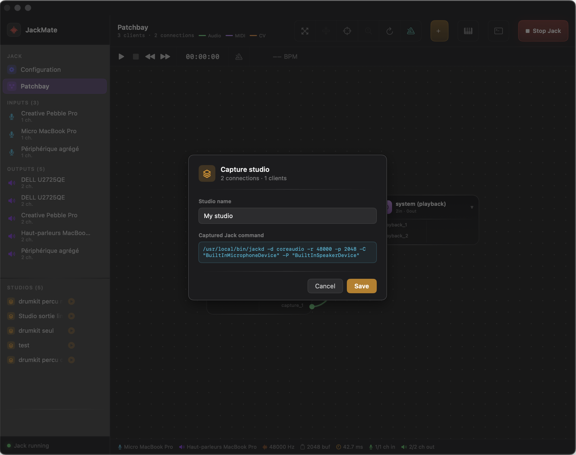Image resolution: width=576 pixels, height=455 pixels.
Task: Open the terminal console icon
Action: pyautogui.click(x=498, y=31)
